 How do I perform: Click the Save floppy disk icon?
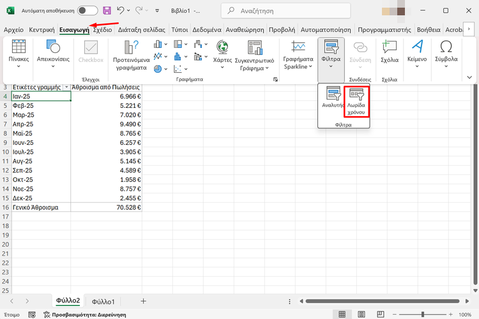click(107, 11)
